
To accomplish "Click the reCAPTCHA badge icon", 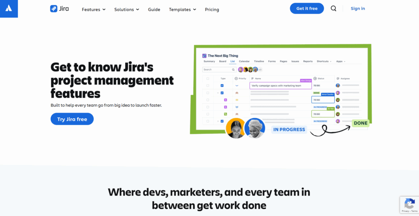I will 409,204.
